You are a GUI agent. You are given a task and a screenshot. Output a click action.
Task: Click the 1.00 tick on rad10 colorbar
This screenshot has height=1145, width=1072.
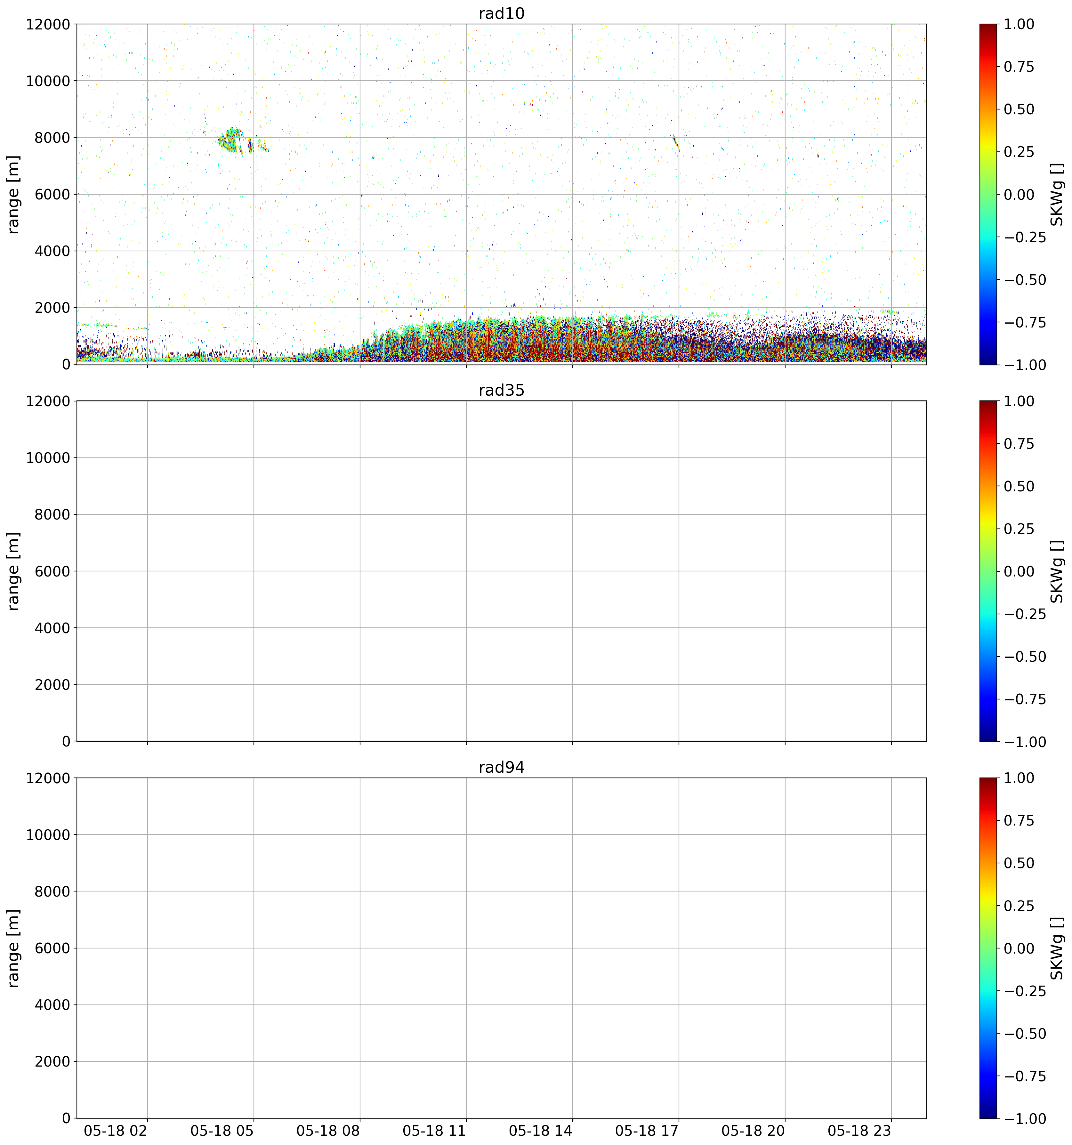click(x=1019, y=24)
